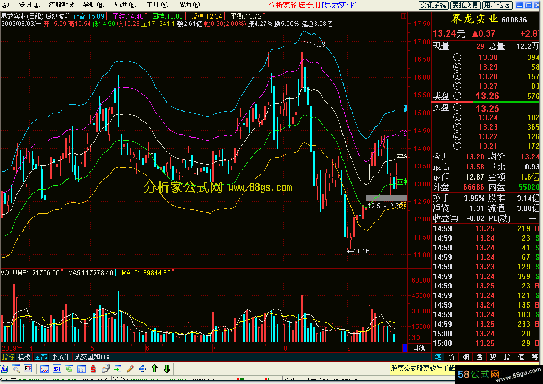The width and height of the screenshot is (543, 384).
Task: Click the 卖盘 ① price 13.26
Action: [487, 96]
